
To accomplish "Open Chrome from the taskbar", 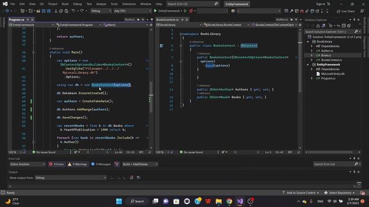I will (x=229, y=201).
